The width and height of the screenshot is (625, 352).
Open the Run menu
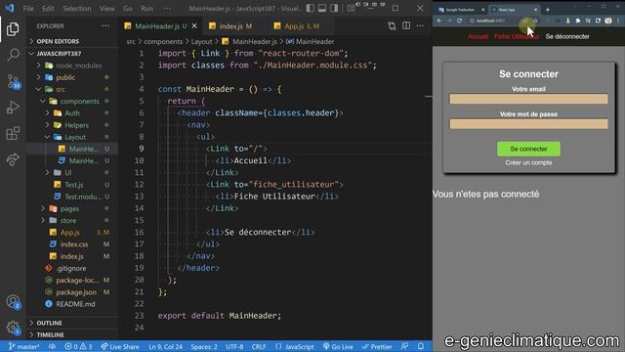tap(147, 9)
